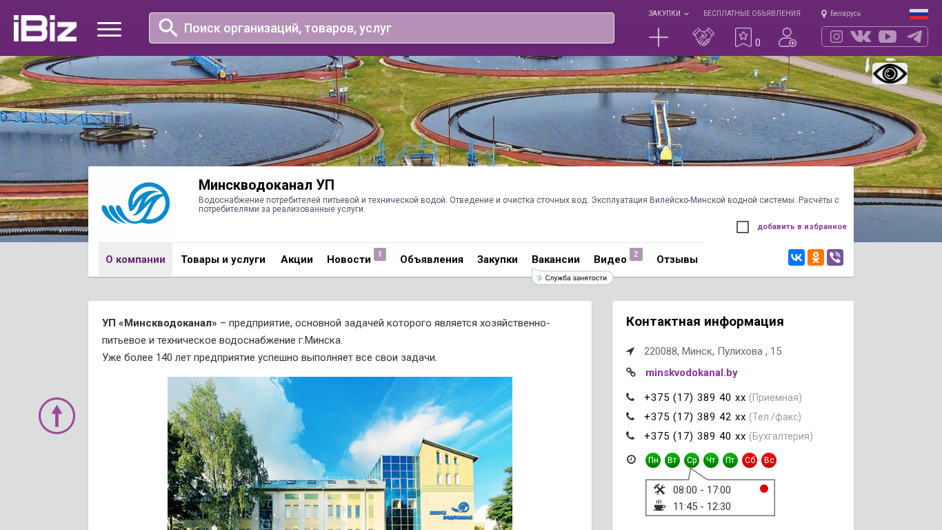This screenshot has height=530, width=942.
Task: Open the Вакансии tab
Action: (x=556, y=259)
